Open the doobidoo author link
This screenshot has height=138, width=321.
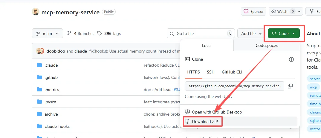point(56,51)
